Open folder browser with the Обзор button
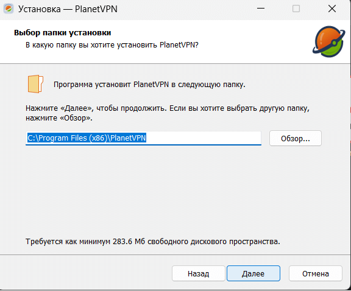Image resolution: width=351 pixels, height=291 pixels. [296, 138]
